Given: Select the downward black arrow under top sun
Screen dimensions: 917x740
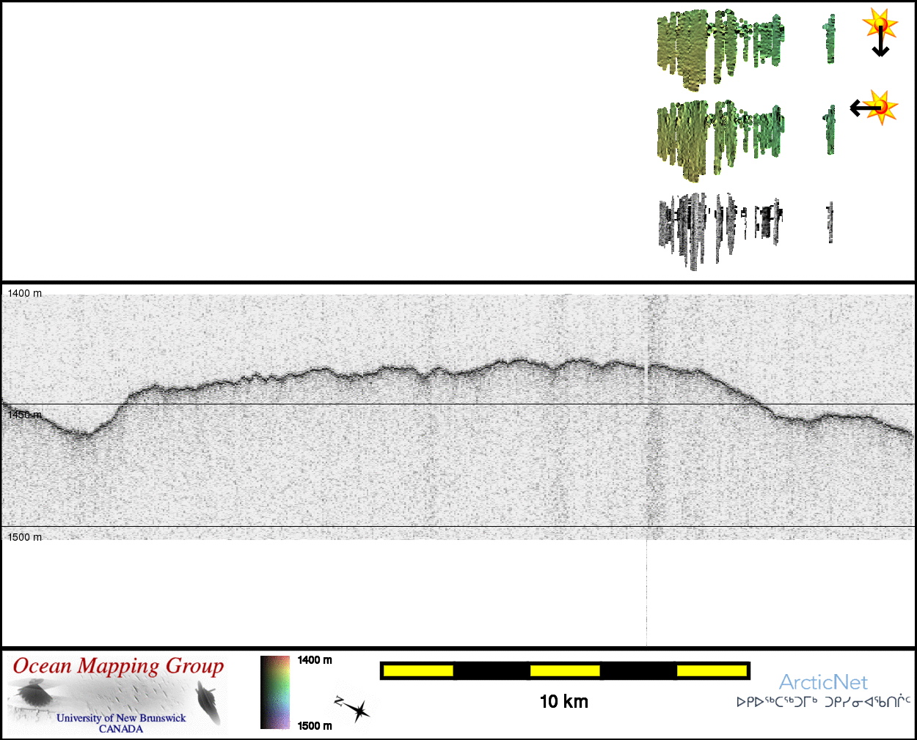Looking at the screenshot, I should pos(880,45).
